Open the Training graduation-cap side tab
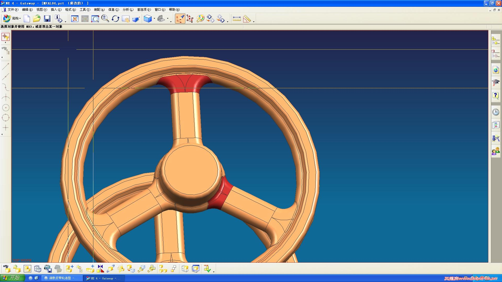The image size is (502, 282). (495, 83)
